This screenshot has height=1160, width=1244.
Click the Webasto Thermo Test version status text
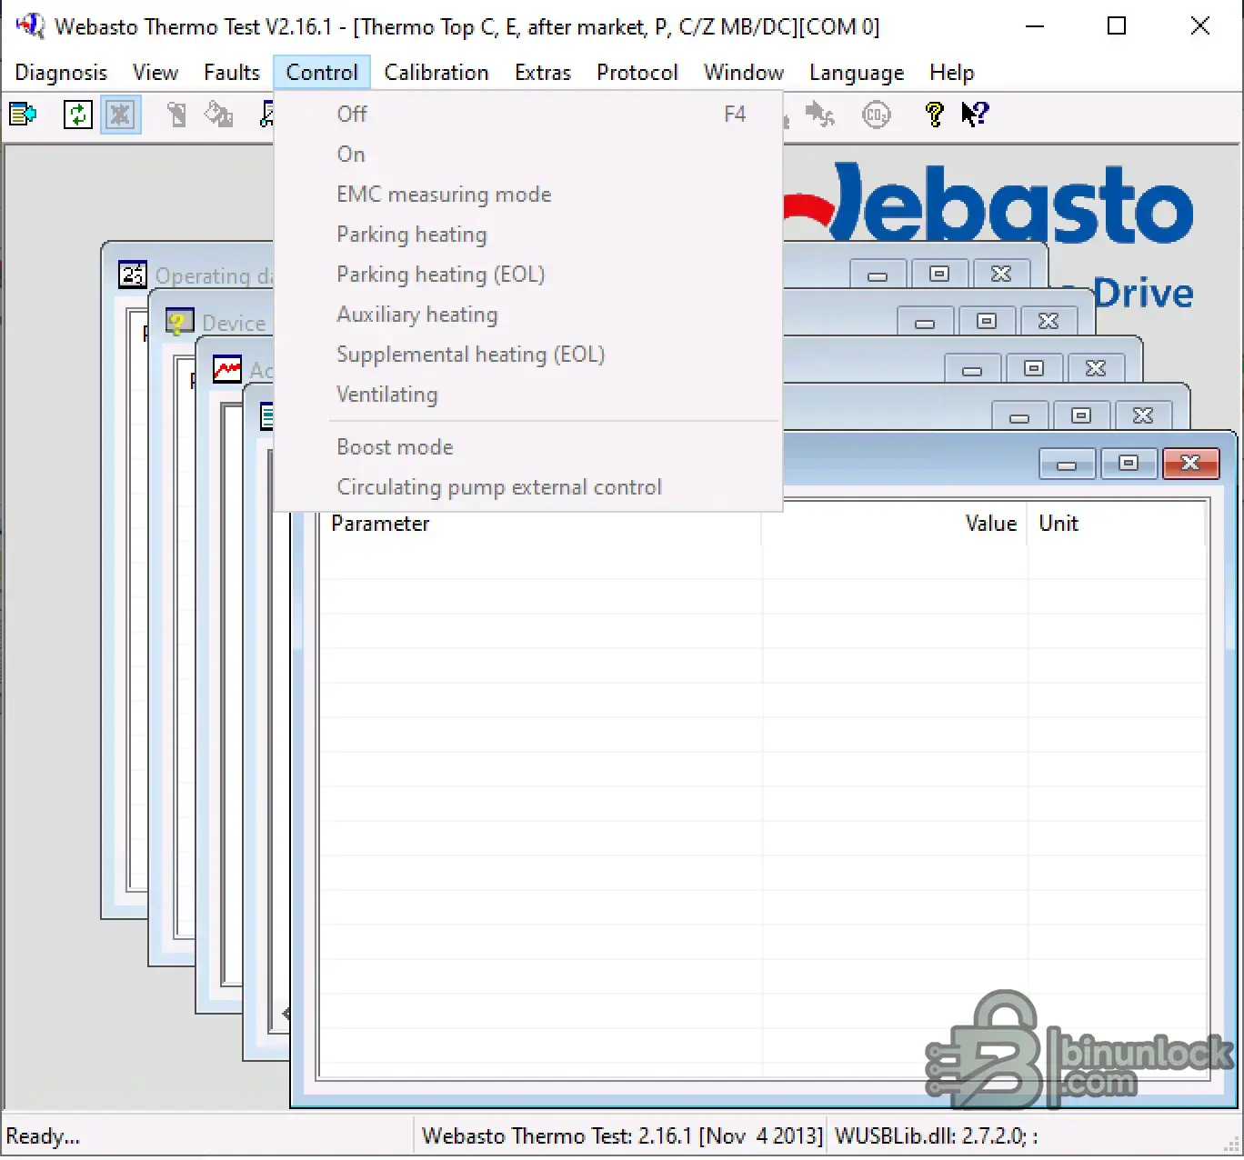[622, 1136]
